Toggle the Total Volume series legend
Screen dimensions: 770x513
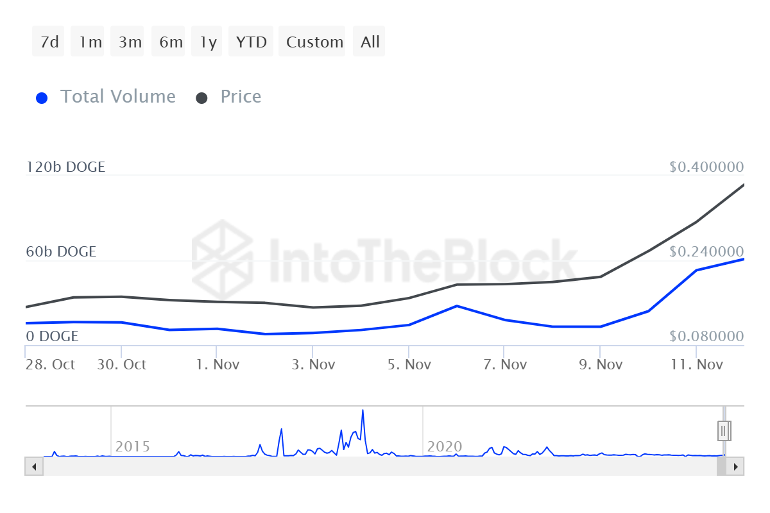coord(117,97)
